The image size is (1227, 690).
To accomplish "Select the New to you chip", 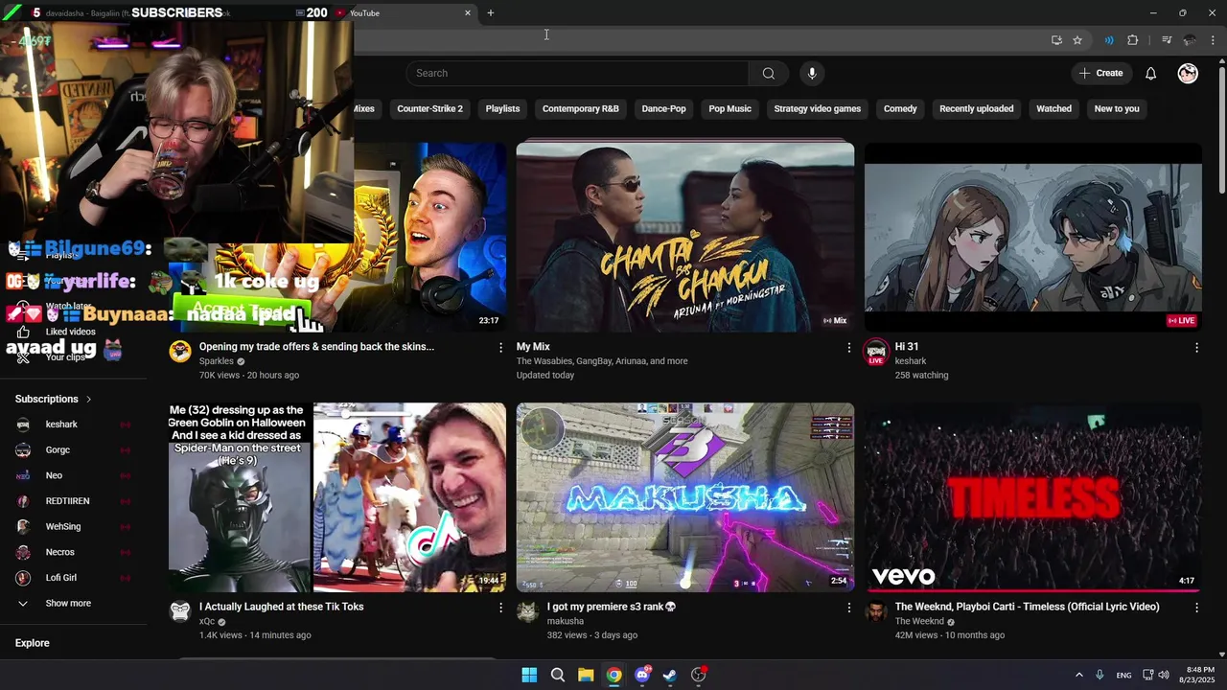I will point(1117,108).
